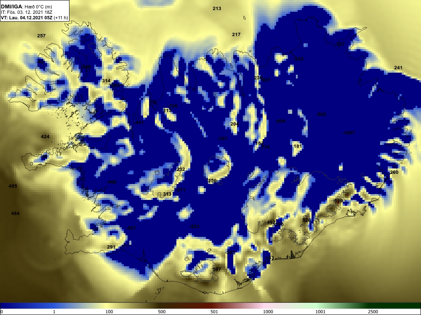Screen dimensions: 421x315
Task: Click the '-823' value in south Iceland
Action: point(195,226)
